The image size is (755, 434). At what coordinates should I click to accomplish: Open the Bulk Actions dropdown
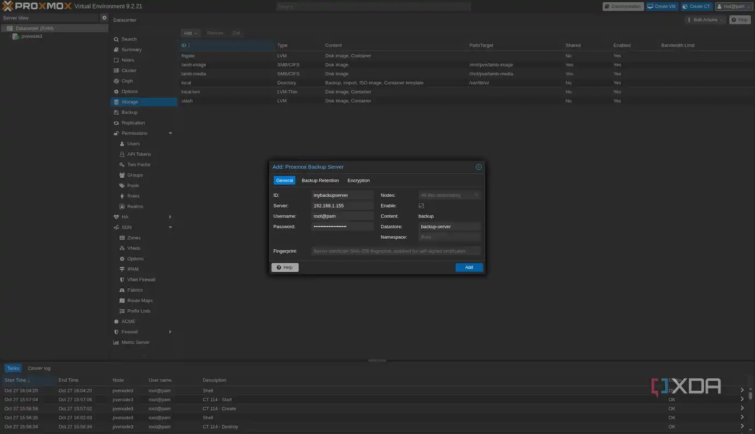(x=706, y=20)
